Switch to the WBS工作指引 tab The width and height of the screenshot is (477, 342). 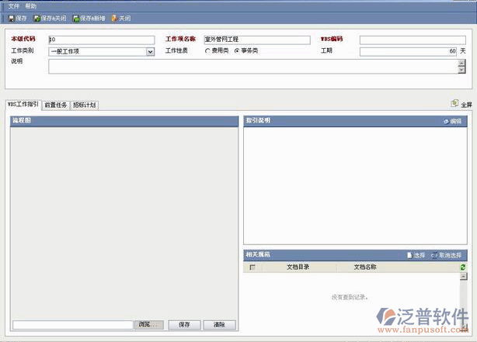coord(23,105)
